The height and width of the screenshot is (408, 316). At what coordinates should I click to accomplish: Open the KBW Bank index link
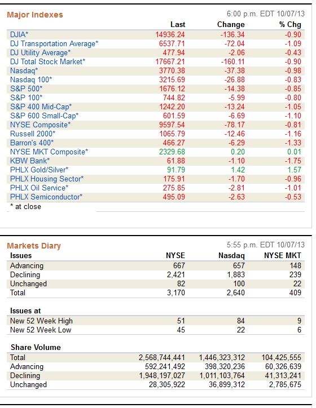click(x=30, y=161)
